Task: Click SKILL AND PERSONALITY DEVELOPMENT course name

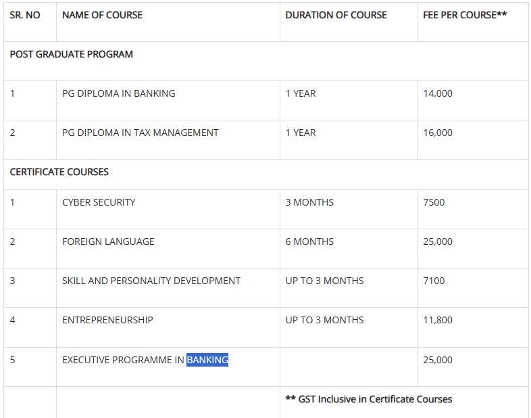Action: [x=151, y=281]
